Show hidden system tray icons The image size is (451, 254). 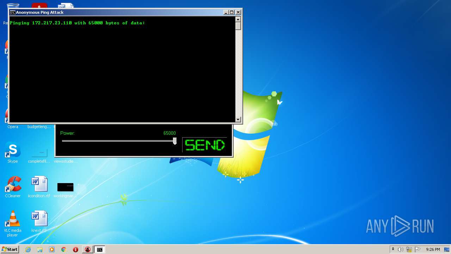pyautogui.click(x=393, y=249)
